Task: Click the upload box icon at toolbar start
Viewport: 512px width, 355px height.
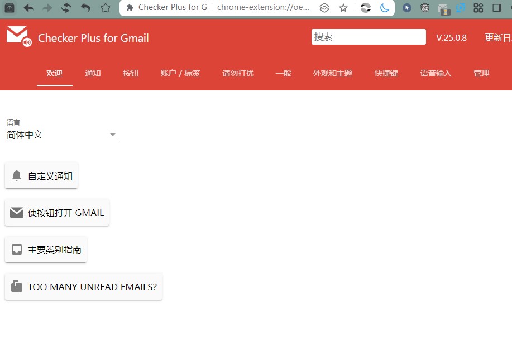Action: (x=9, y=8)
